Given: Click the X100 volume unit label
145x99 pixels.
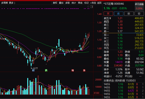Looking at the screenshot, I should point(96,93).
